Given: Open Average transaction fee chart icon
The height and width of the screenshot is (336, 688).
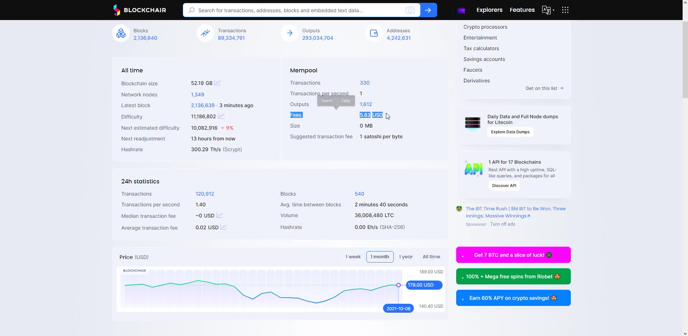Looking at the screenshot, I should point(223,227).
